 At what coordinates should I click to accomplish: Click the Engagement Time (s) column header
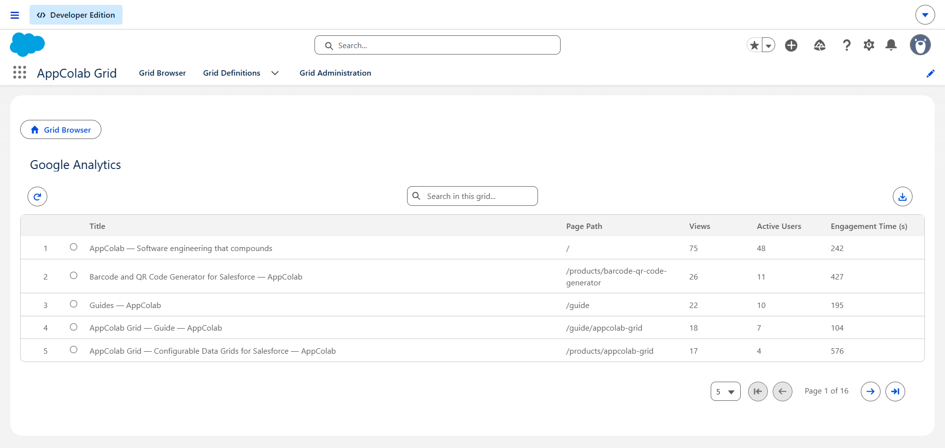(869, 226)
